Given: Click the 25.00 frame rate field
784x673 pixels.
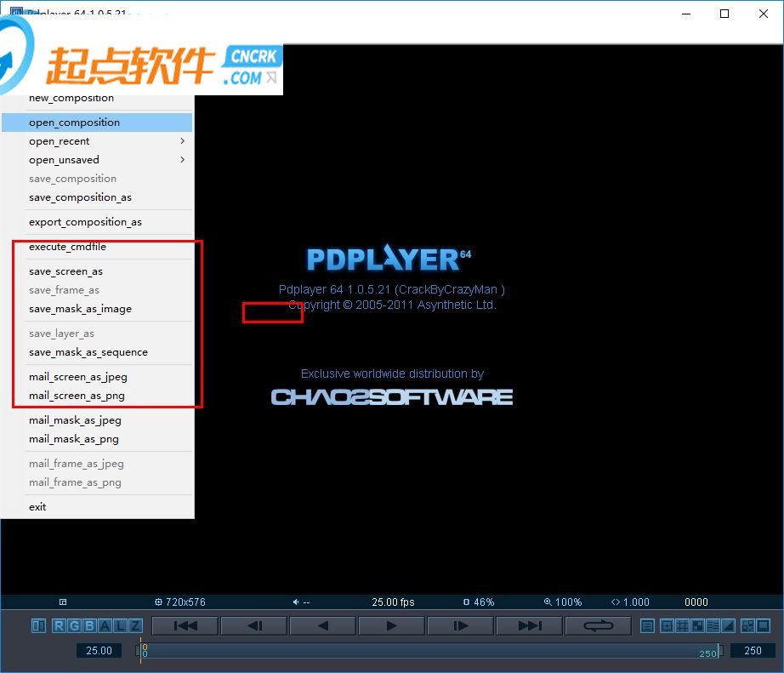Looking at the screenshot, I should point(99,651).
